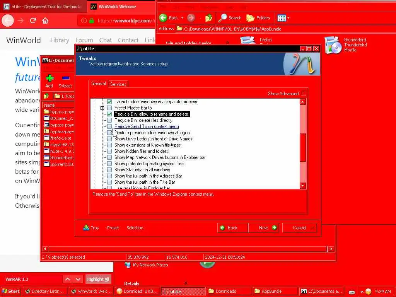Uncheck Recycle Bin allow rename and delete
Screen dimensions: 396x297
click(109, 114)
